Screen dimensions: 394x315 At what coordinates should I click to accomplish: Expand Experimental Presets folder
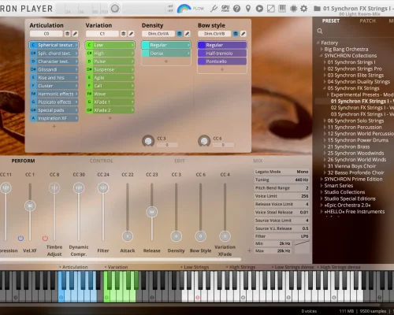tap(328, 94)
